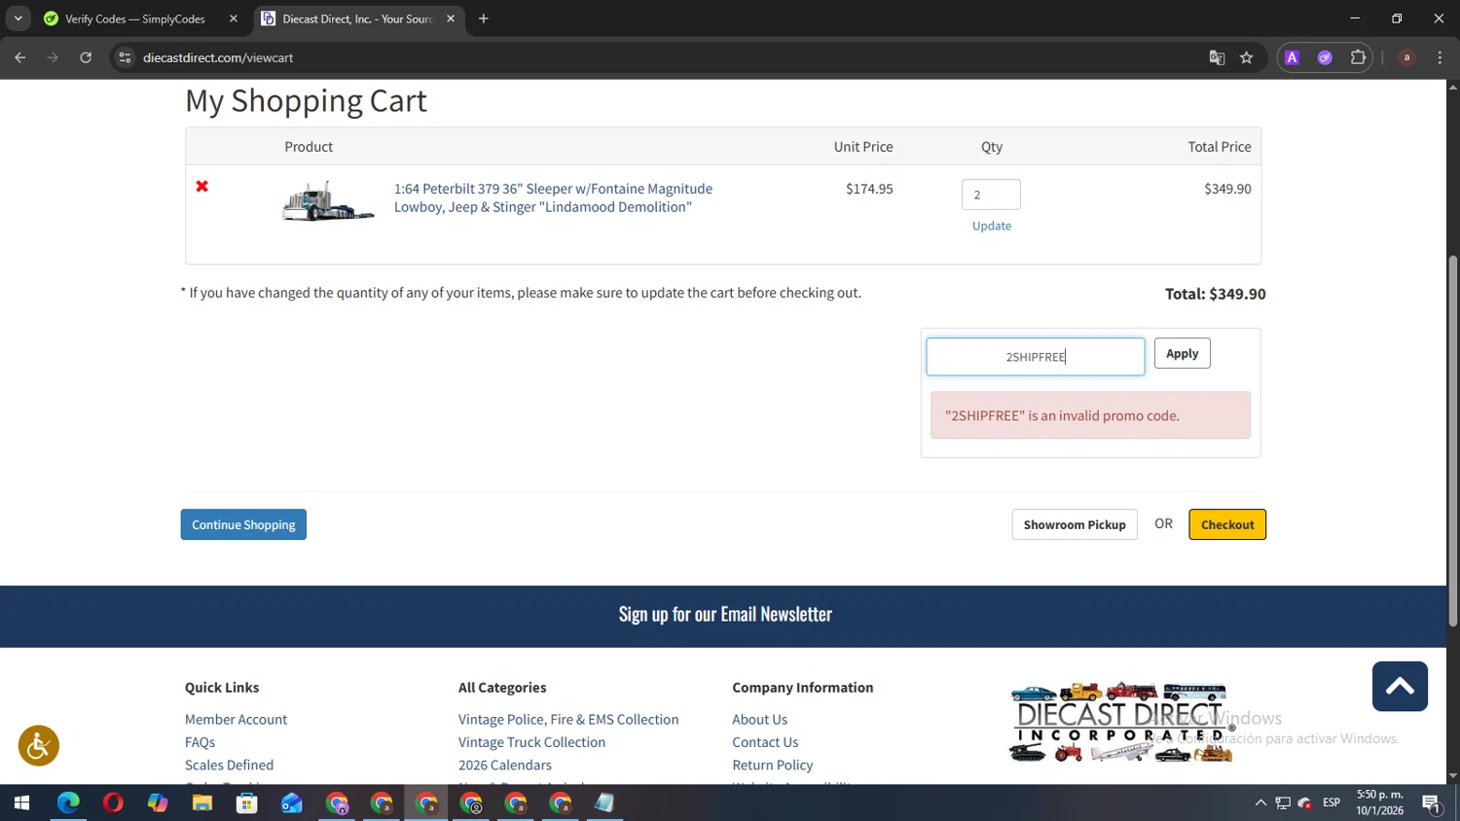1460x821 pixels.
Task: Open Vintage Police, Fire & EMS Collection
Action: coord(568,720)
